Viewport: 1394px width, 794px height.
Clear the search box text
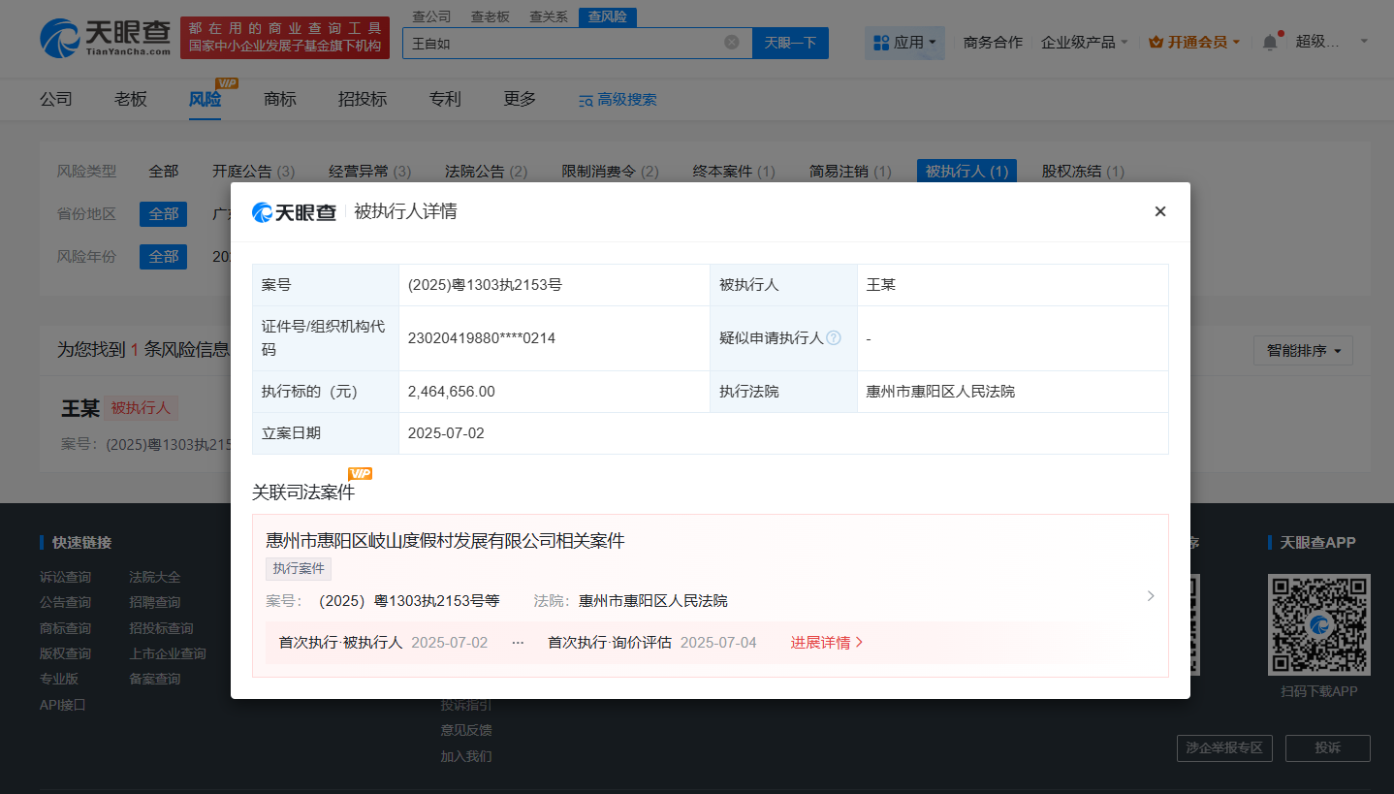point(732,42)
